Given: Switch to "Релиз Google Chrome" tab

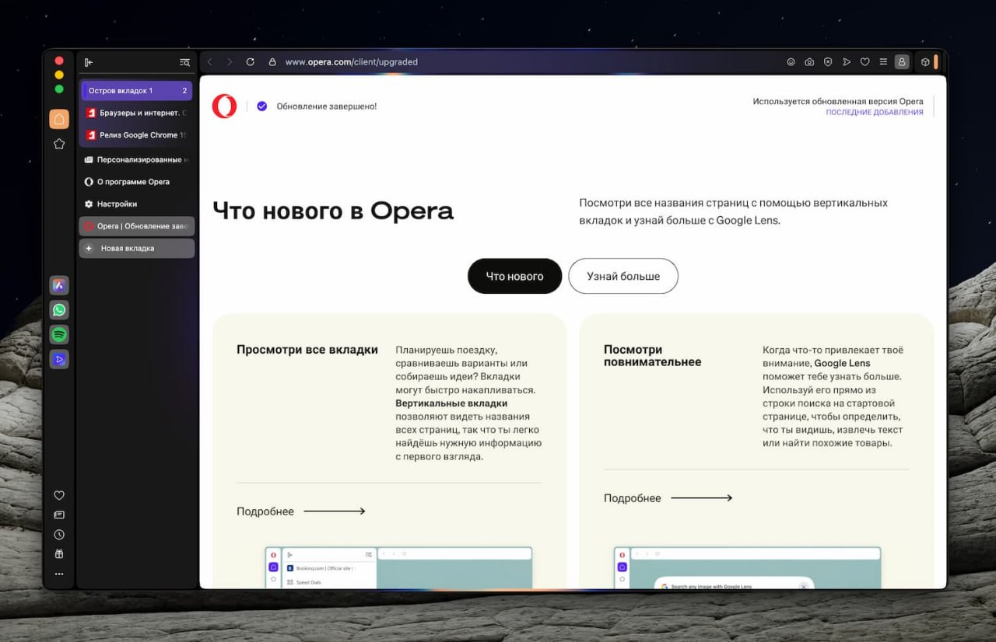Looking at the screenshot, I should (x=136, y=135).
